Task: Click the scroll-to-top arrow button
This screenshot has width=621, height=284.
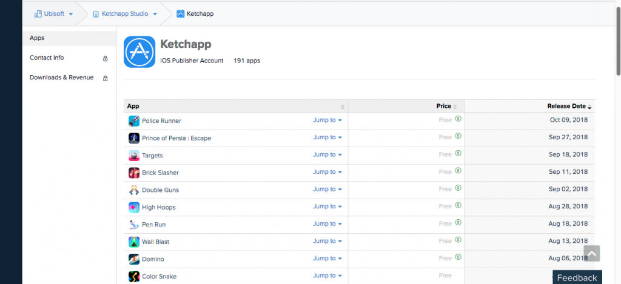Action: point(591,253)
